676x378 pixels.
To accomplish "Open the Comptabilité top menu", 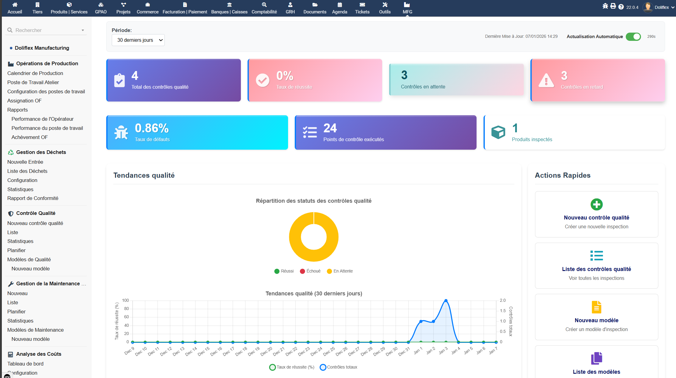I will [x=264, y=8].
